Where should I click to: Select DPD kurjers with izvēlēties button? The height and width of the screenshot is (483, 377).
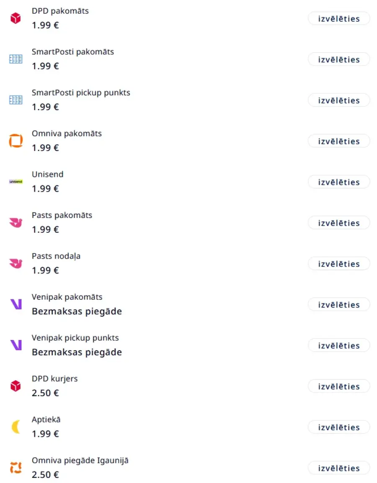coord(338,387)
